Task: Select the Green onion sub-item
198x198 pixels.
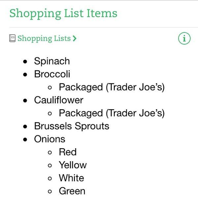Action: [72, 191]
